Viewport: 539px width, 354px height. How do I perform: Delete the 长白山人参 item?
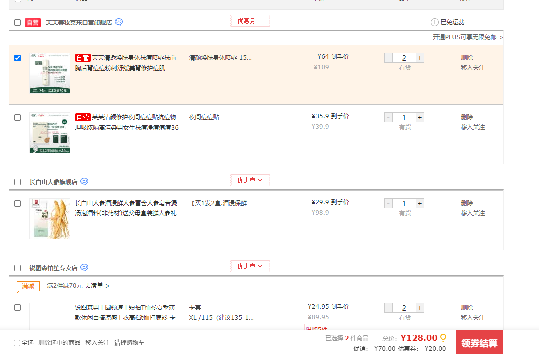[467, 203]
